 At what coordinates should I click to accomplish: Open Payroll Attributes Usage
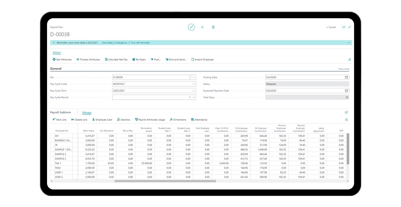click(150, 120)
